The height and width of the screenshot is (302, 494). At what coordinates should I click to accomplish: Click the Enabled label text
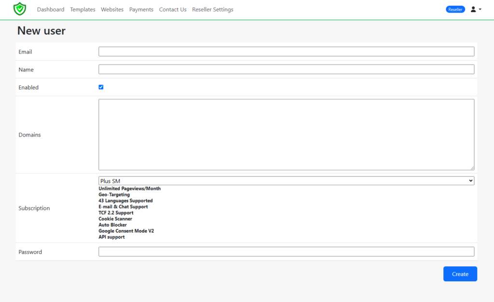pyautogui.click(x=28, y=87)
